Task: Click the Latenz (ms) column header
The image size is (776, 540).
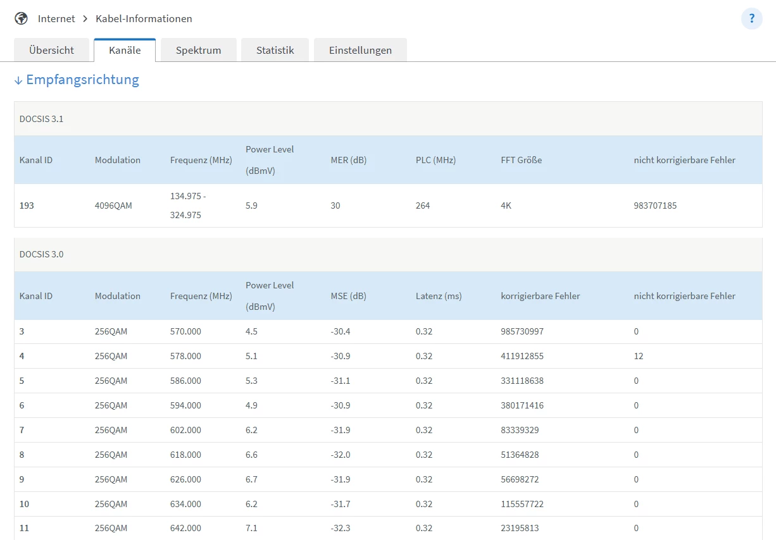Action: [439, 296]
